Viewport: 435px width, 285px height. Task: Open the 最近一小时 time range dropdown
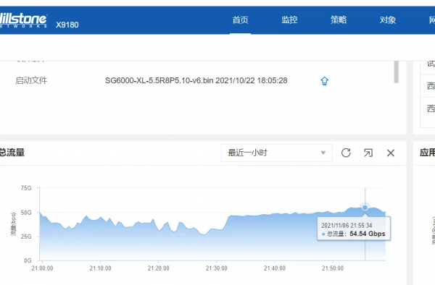[277, 153]
